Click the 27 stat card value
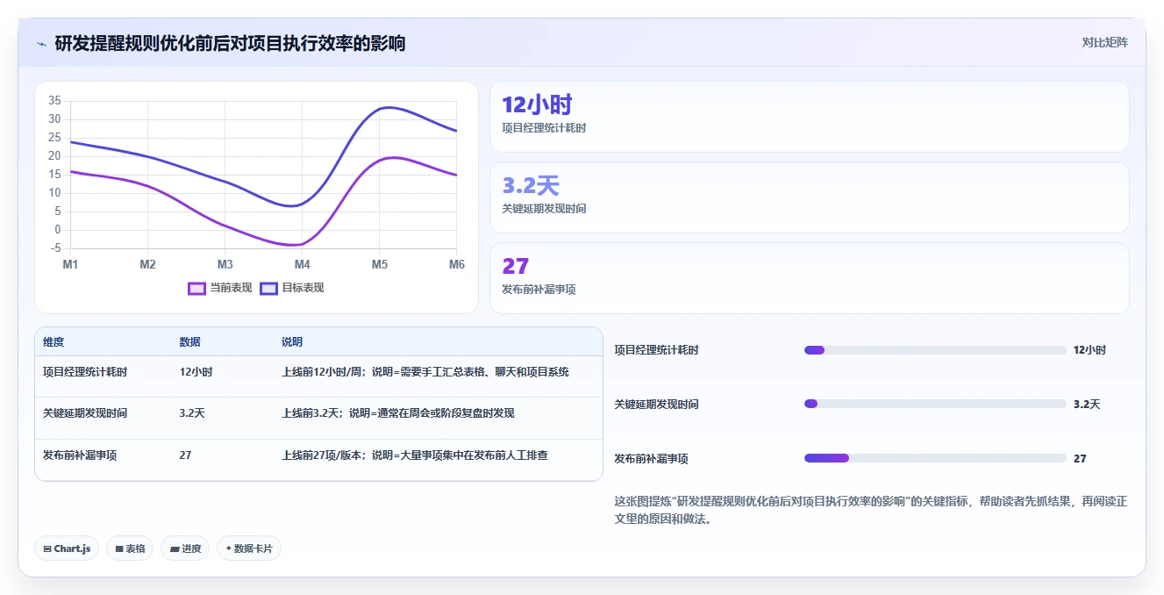 [x=515, y=267]
